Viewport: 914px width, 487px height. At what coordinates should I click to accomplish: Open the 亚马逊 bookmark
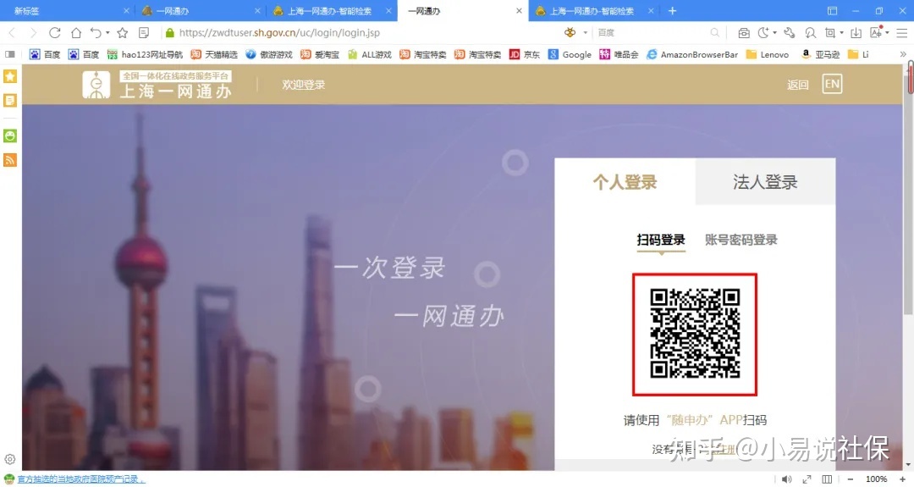click(820, 54)
